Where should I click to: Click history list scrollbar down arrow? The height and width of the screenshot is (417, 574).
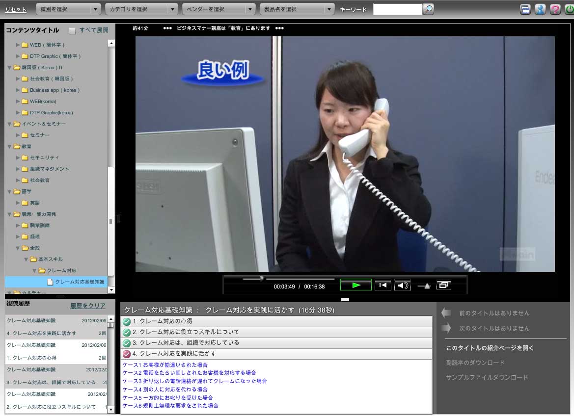(x=111, y=410)
